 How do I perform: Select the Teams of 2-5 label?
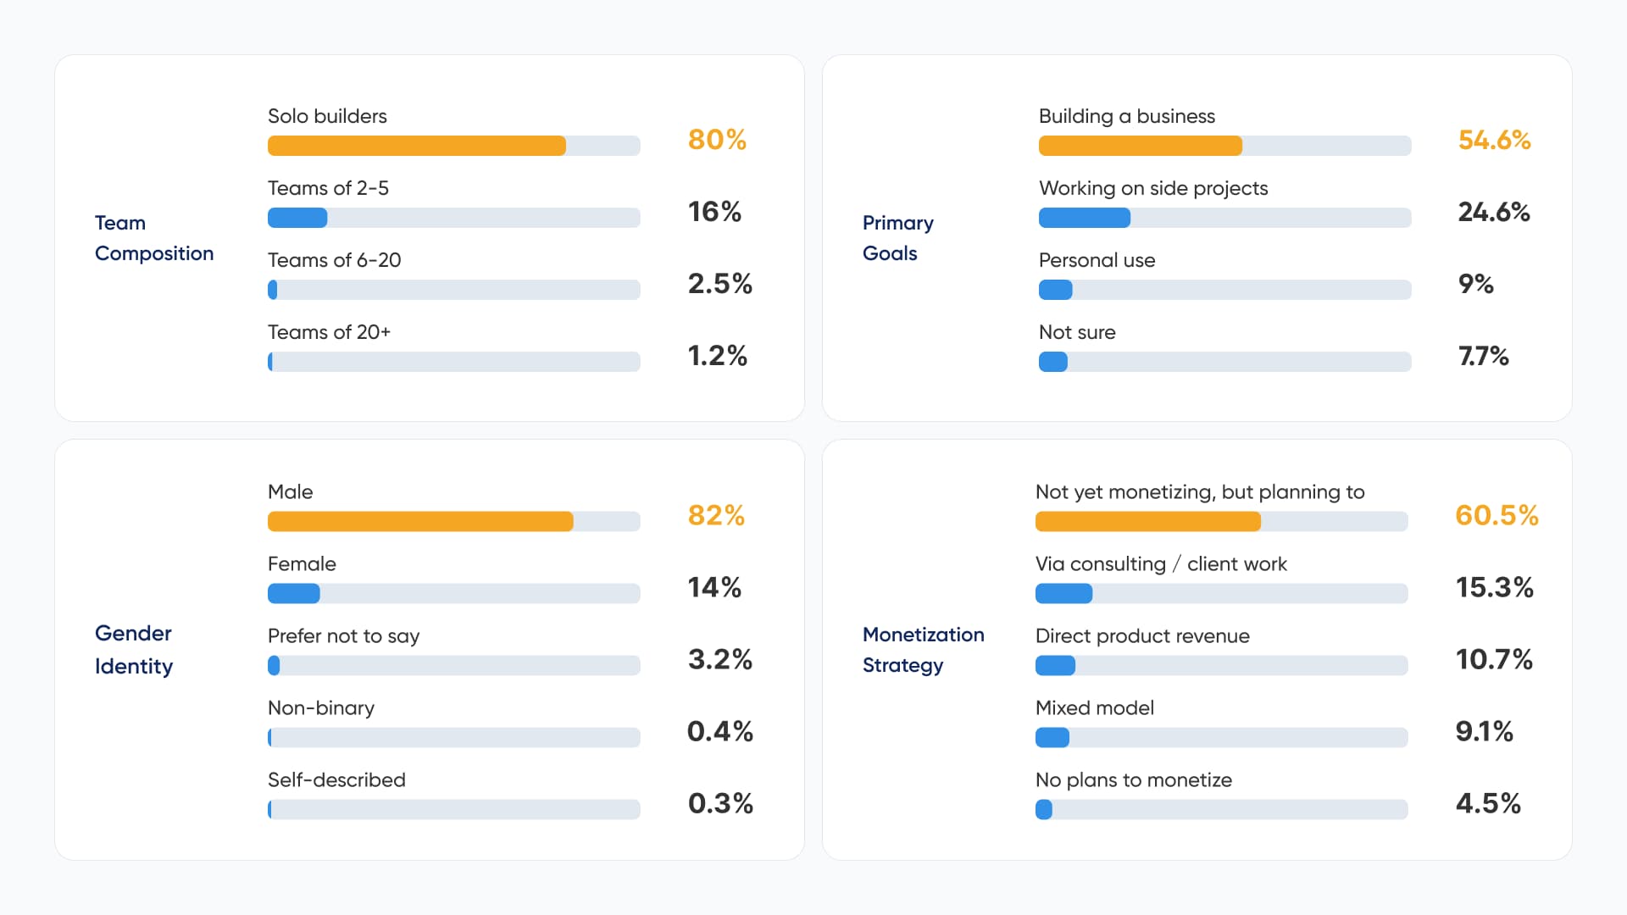click(328, 188)
